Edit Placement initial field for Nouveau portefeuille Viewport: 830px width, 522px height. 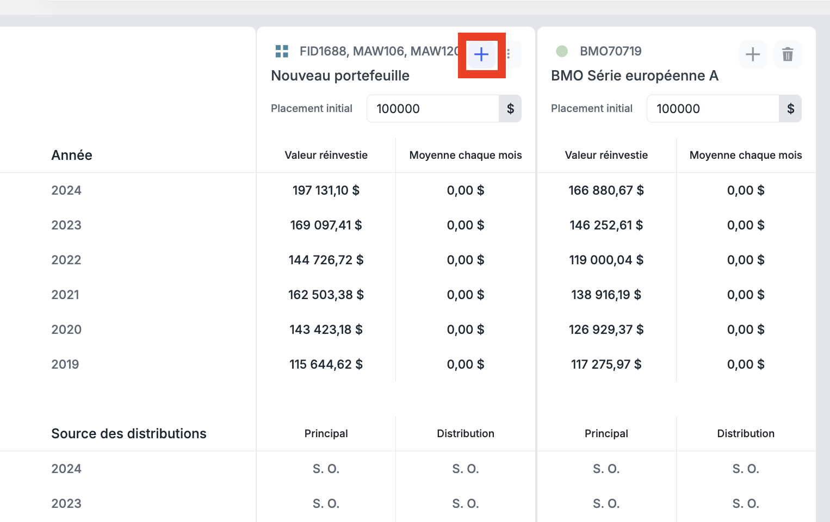[x=433, y=109]
